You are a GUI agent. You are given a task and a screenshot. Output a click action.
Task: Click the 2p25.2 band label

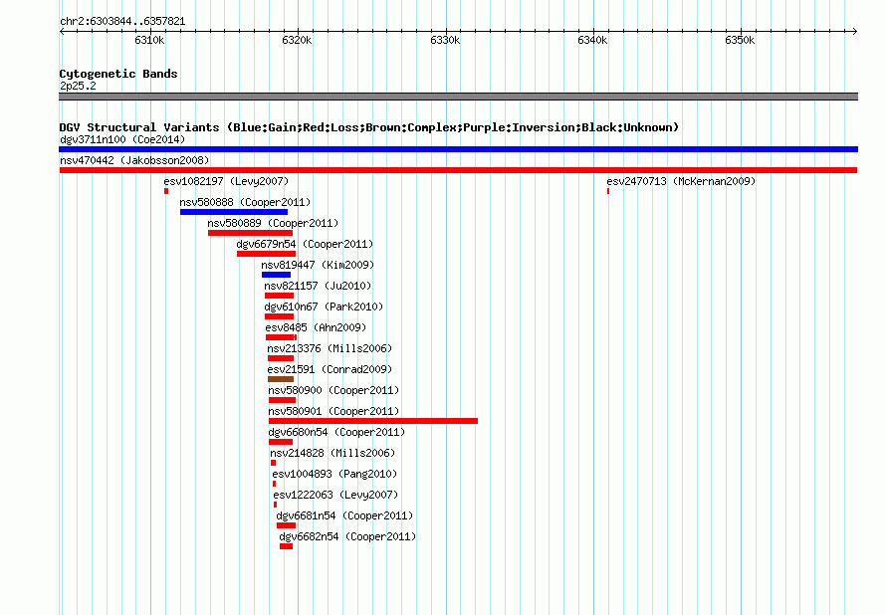pyautogui.click(x=78, y=86)
